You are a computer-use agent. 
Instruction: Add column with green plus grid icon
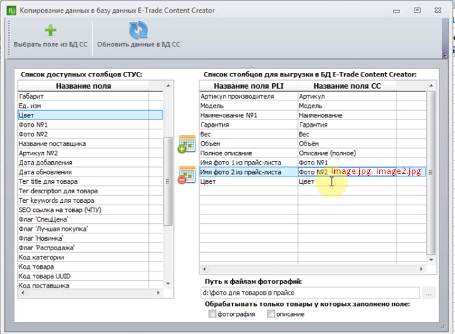(x=187, y=144)
